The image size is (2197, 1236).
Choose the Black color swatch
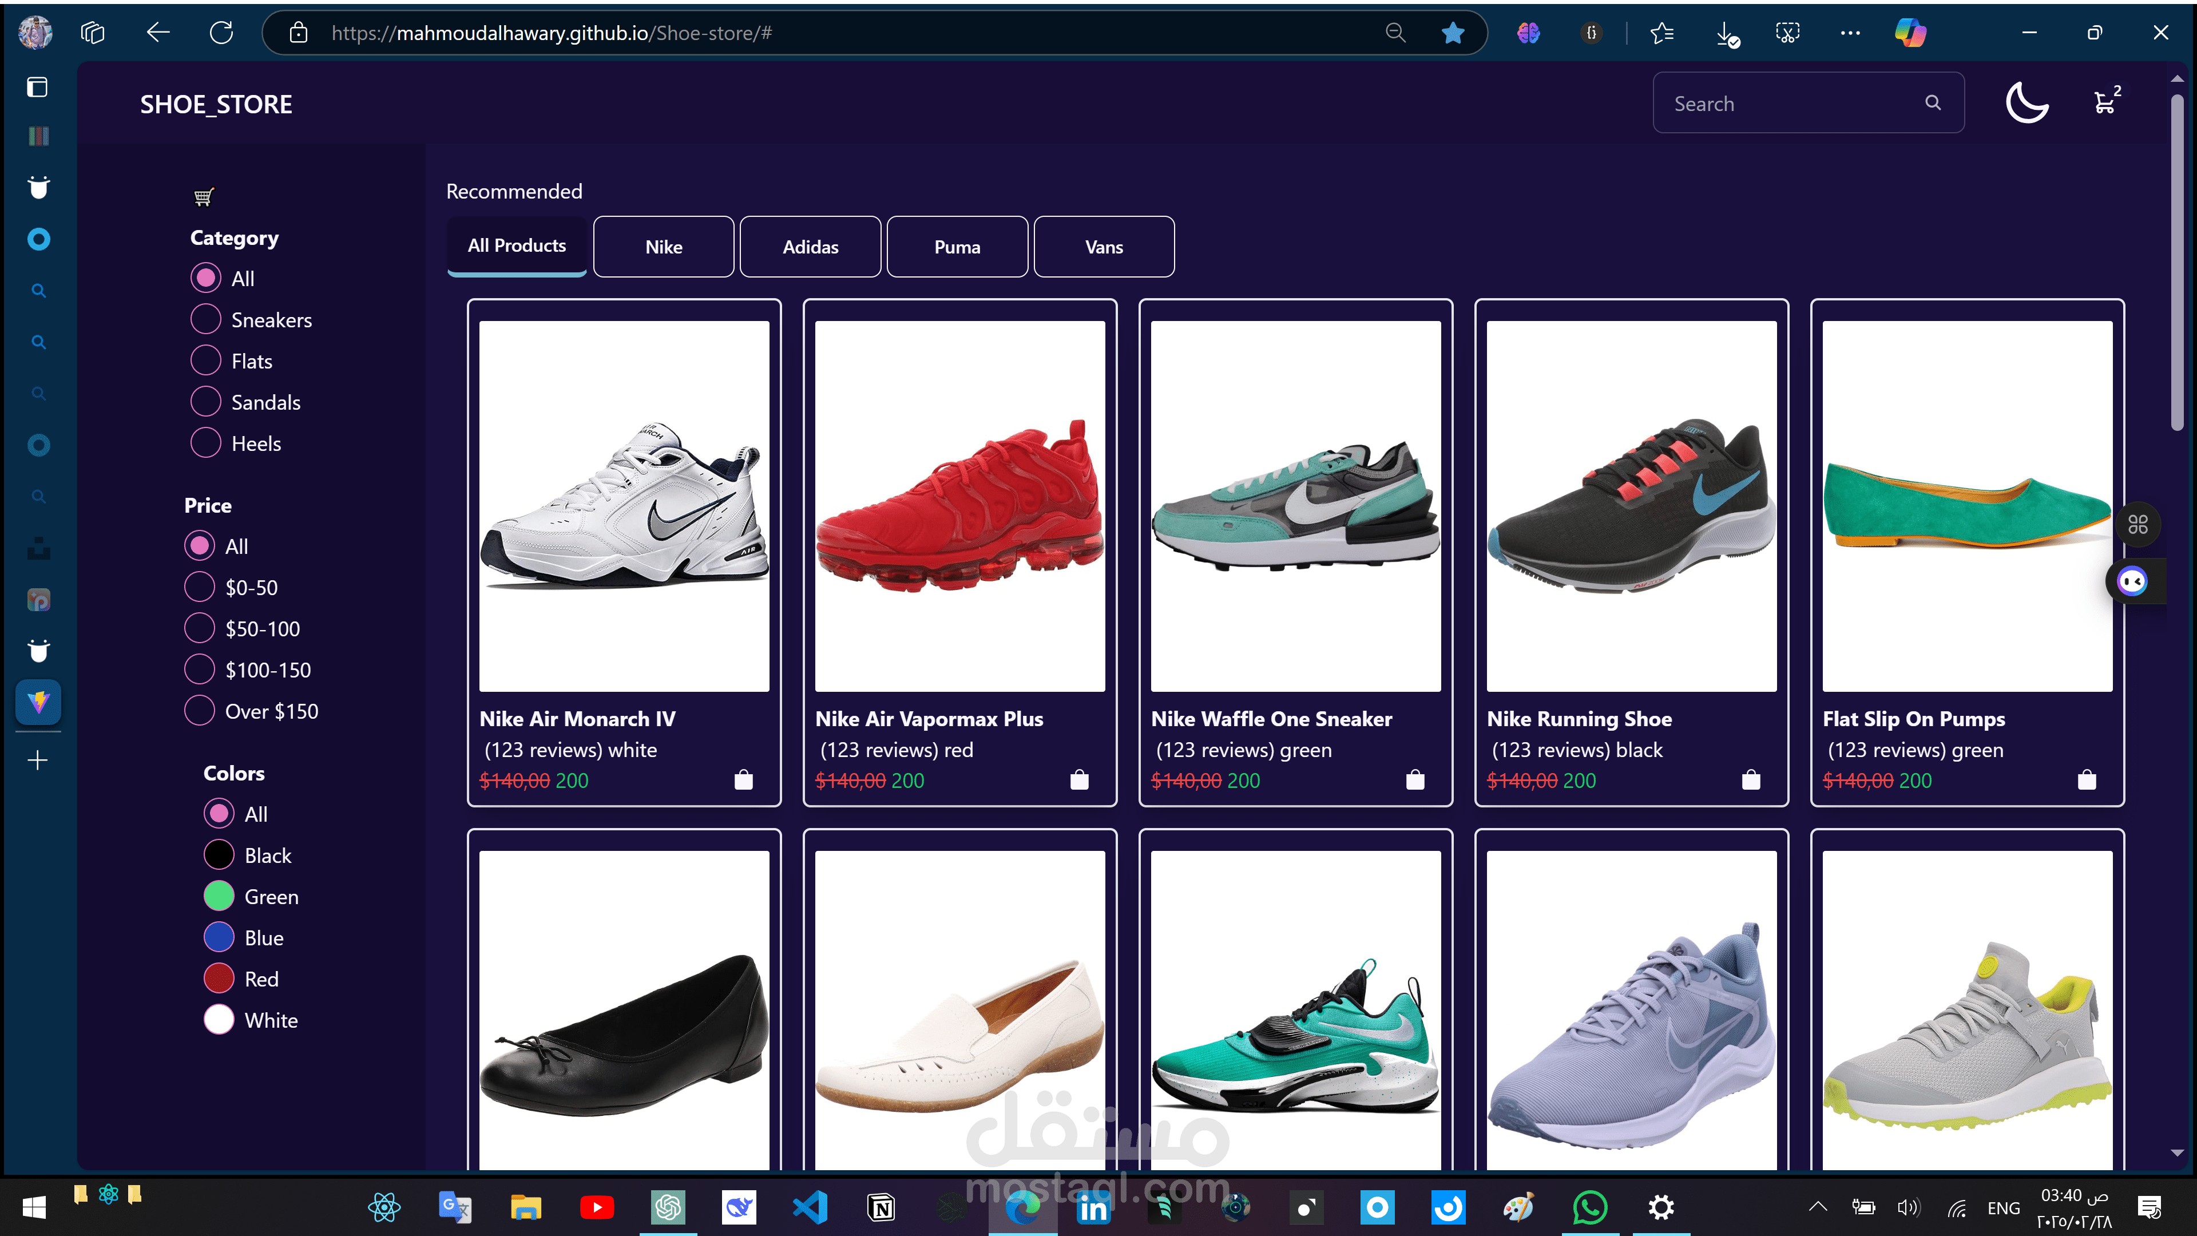219,855
